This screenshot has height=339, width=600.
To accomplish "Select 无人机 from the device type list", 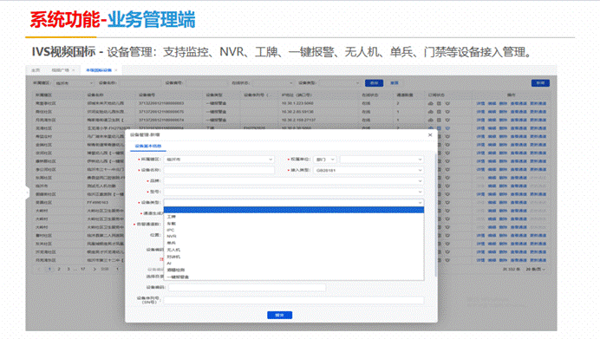I will (293, 250).
